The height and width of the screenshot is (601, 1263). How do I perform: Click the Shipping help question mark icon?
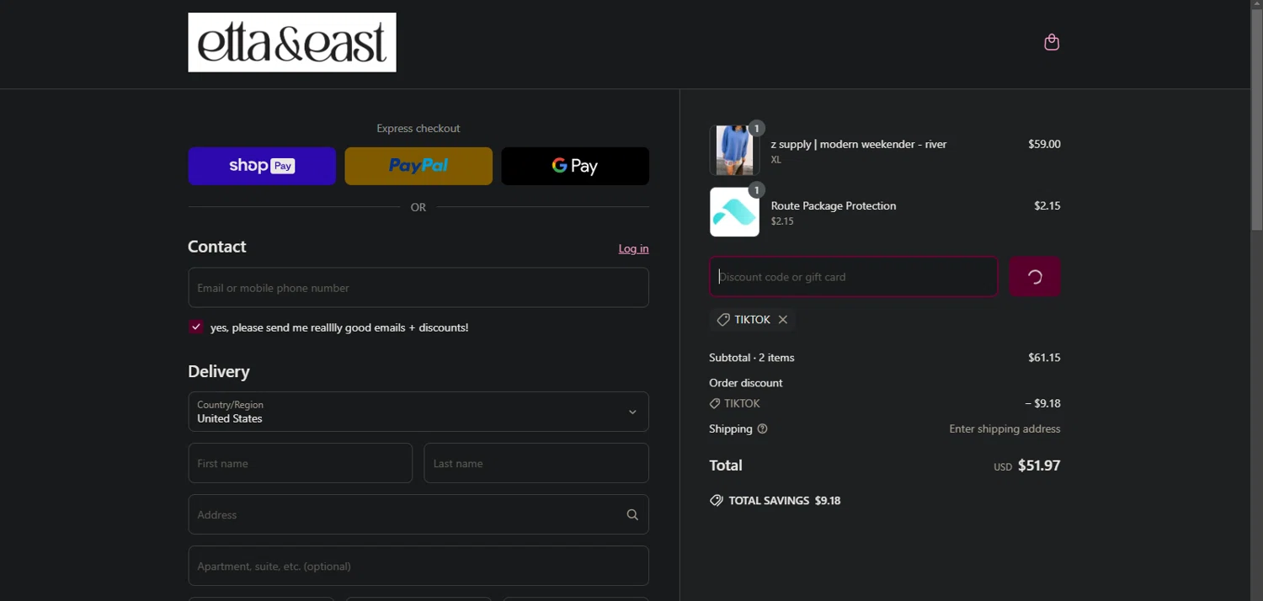(x=762, y=429)
